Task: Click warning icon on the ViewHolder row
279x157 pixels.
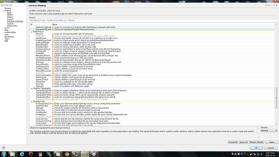Action: (x=53, y=82)
